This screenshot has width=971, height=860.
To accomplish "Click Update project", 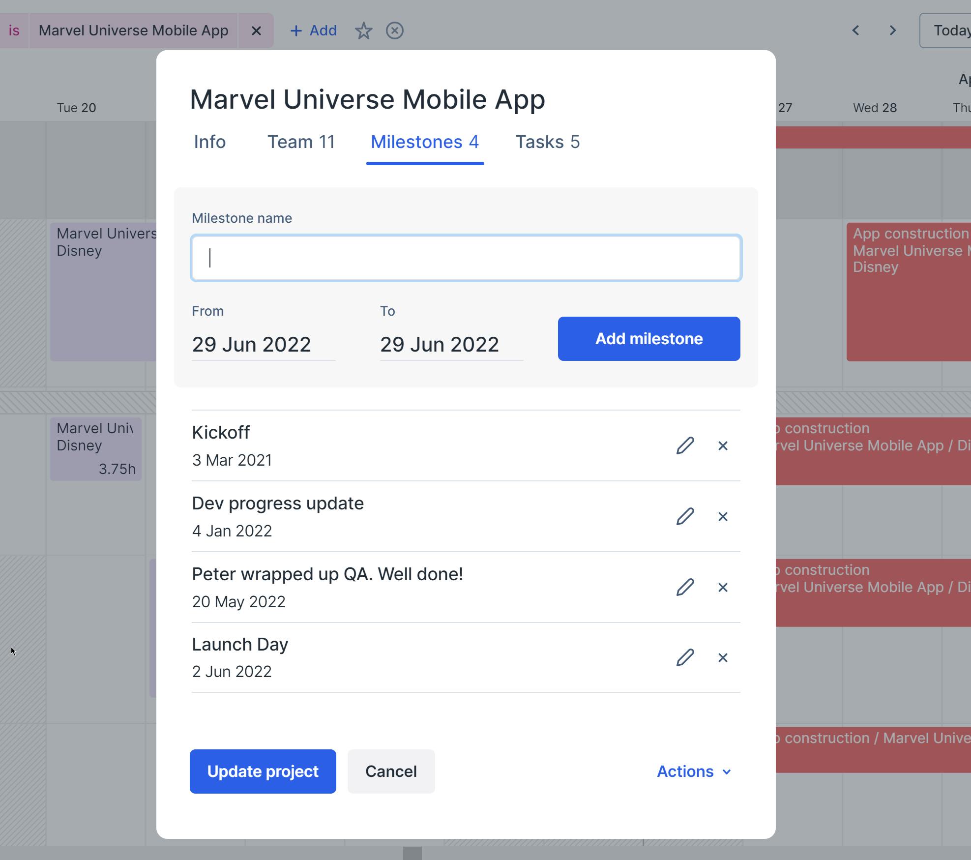I will [x=263, y=771].
